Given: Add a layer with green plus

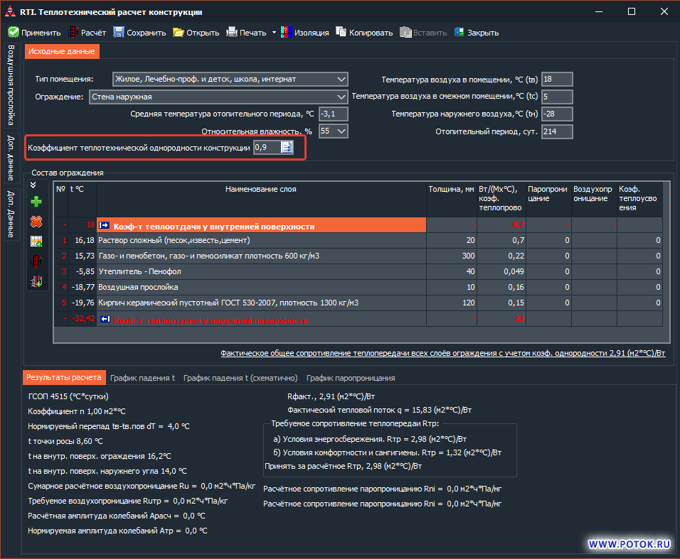Looking at the screenshot, I should pyautogui.click(x=36, y=201).
